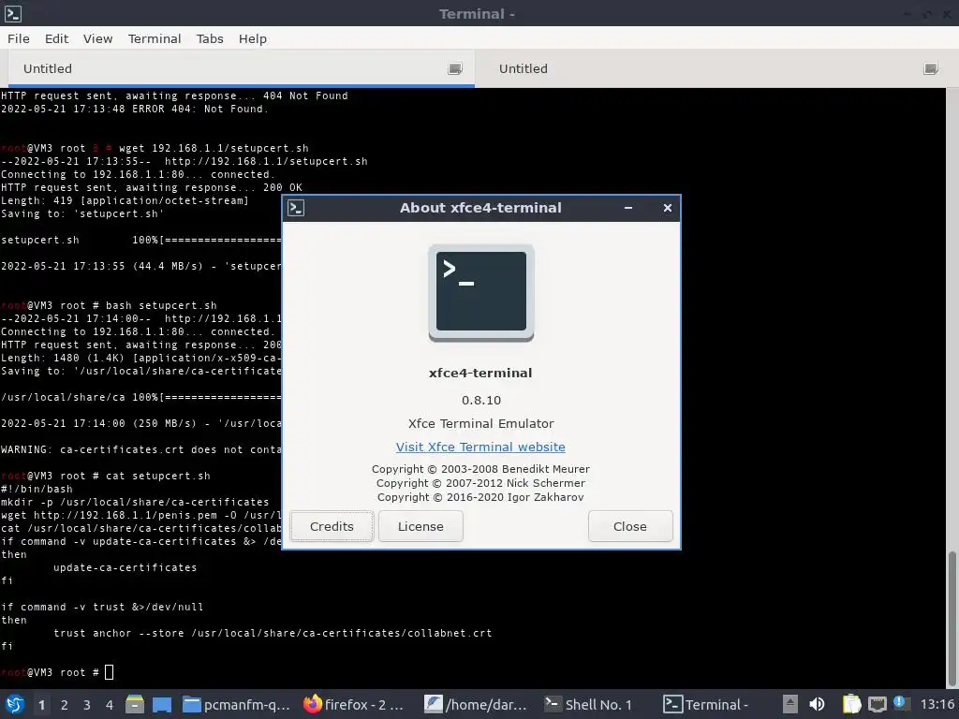Click the 13:16 panel clock
Viewport: 959px width, 719px height.
[937, 704]
